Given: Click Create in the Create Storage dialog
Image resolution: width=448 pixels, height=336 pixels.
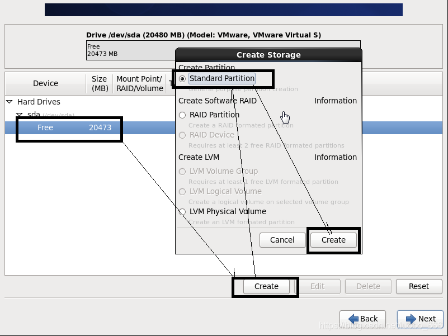Looking at the screenshot, I should pos(333,240).
